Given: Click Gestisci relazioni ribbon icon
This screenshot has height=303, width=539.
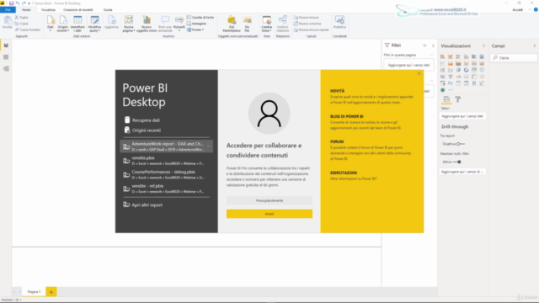Looking at the screenshot, I should (283, 24).
